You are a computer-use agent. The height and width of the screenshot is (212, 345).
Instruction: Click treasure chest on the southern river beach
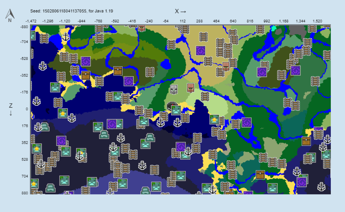[x=260, y=175]
